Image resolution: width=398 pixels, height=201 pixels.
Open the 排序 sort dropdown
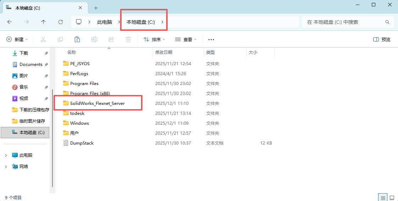154,39
